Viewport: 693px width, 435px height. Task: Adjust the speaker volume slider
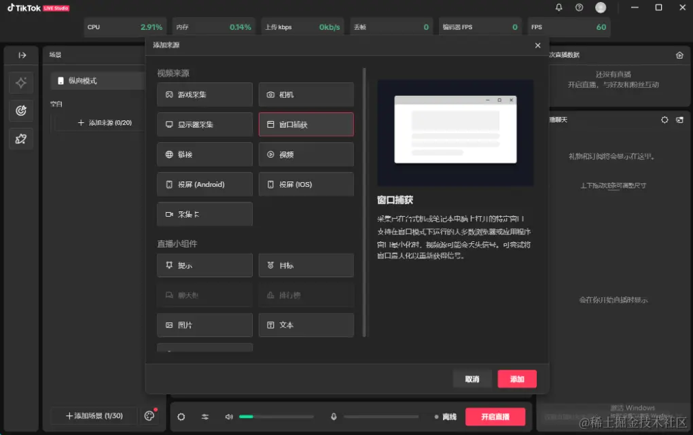click(x=277, y=417)
